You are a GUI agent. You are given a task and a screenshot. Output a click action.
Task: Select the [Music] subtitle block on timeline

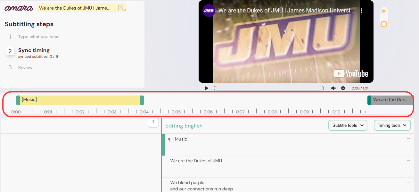tap(80, 100)
